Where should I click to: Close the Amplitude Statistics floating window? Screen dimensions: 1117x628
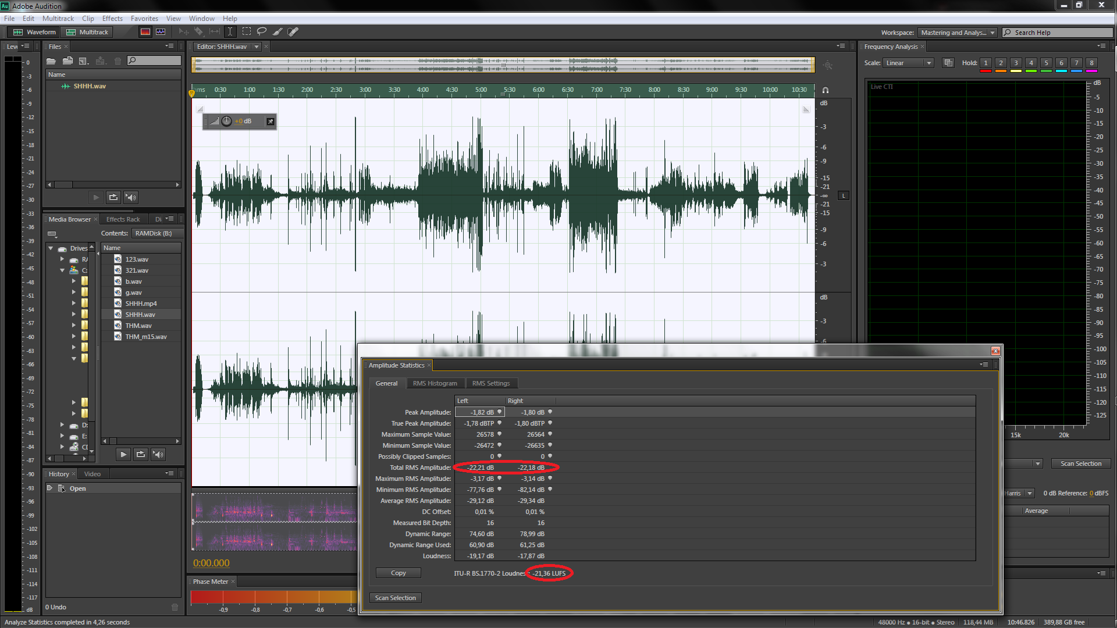point(995,351)
